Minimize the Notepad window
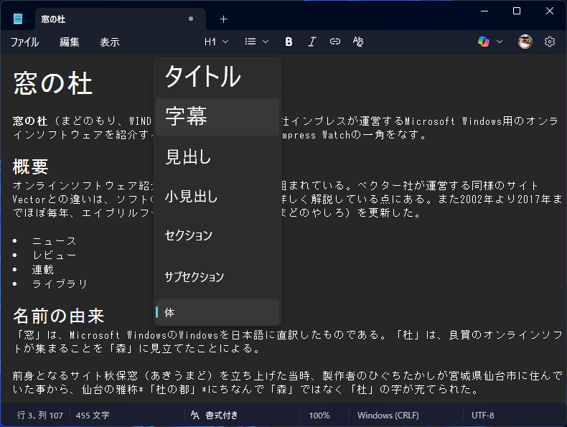 tap(484, 11)
